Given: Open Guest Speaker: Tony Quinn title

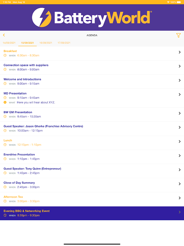Looking at the screenshot, I should pyautogui.click(x=33, y=169).
